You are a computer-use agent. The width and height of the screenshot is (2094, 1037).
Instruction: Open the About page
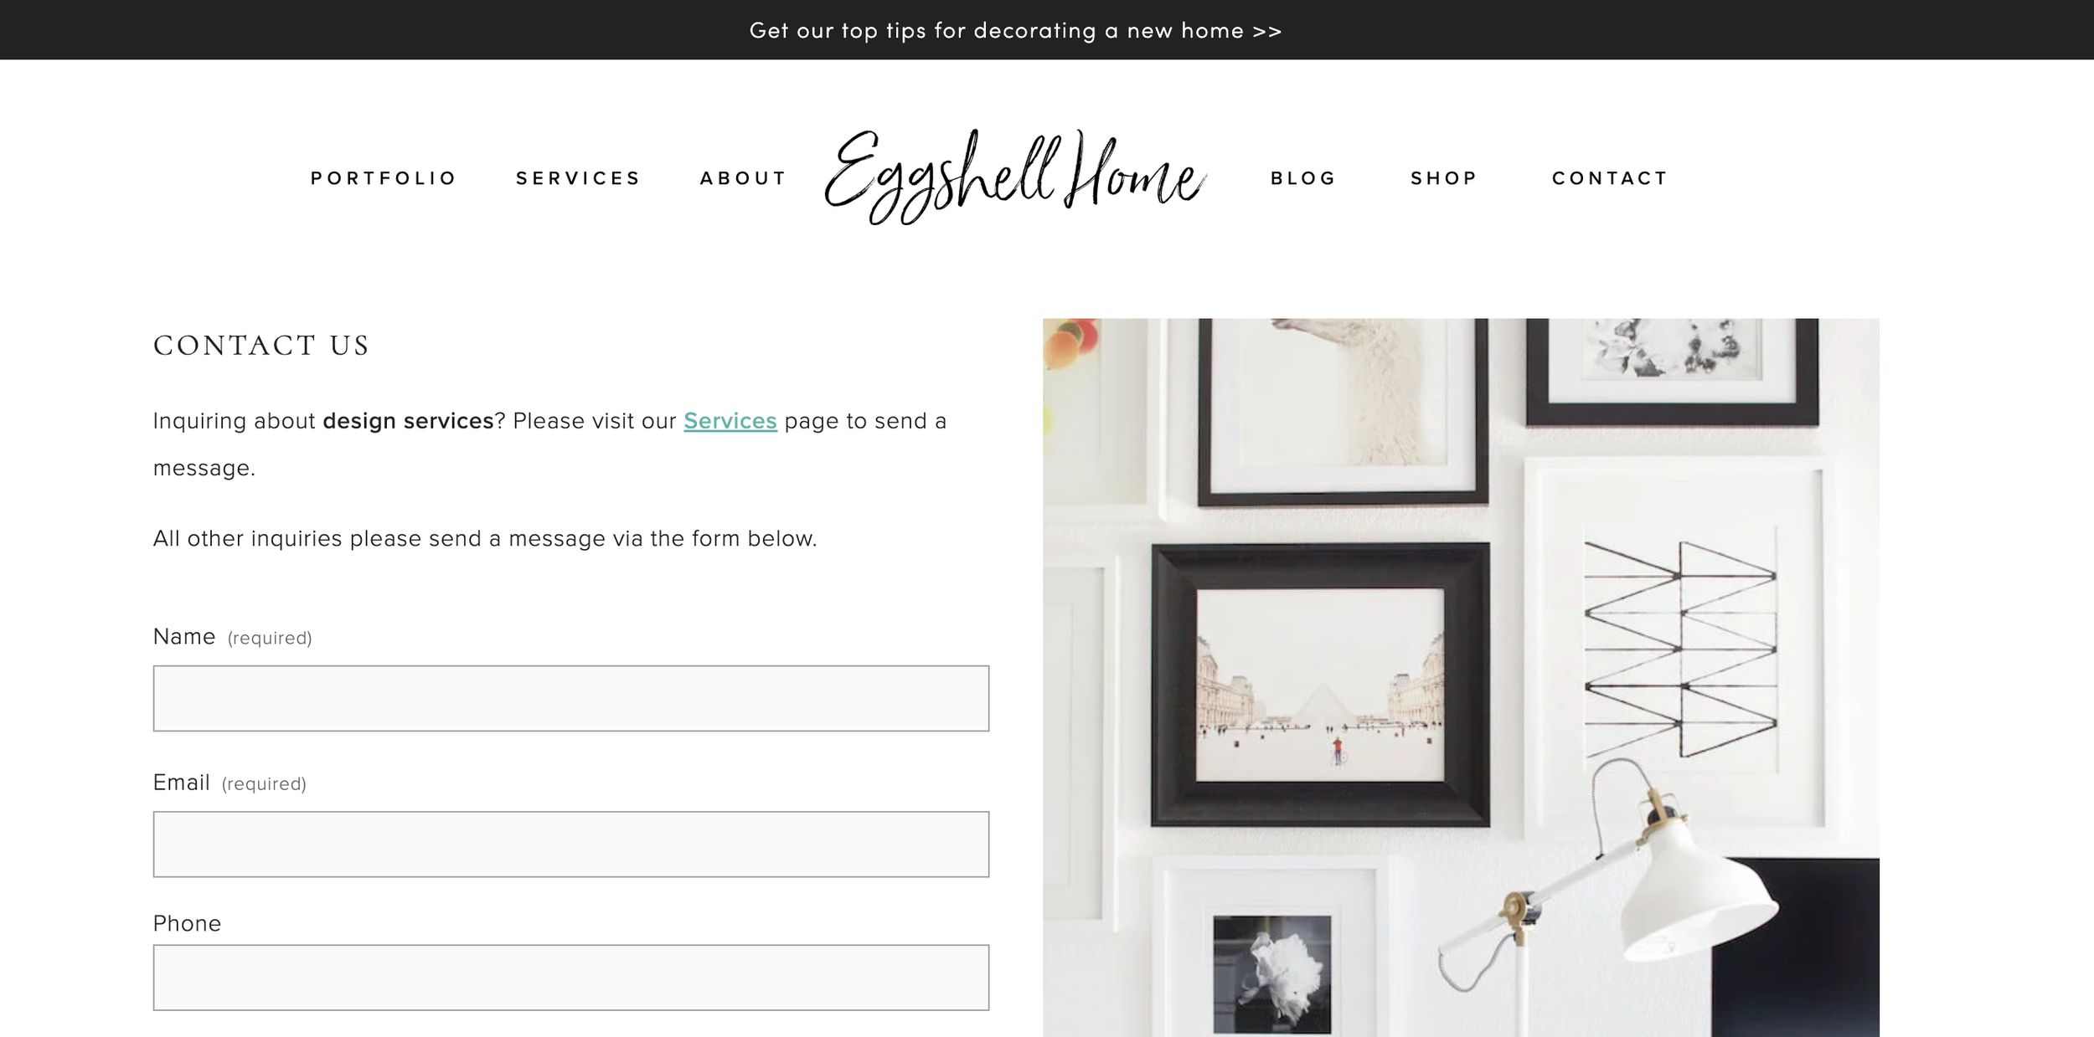tap(743, 178)
